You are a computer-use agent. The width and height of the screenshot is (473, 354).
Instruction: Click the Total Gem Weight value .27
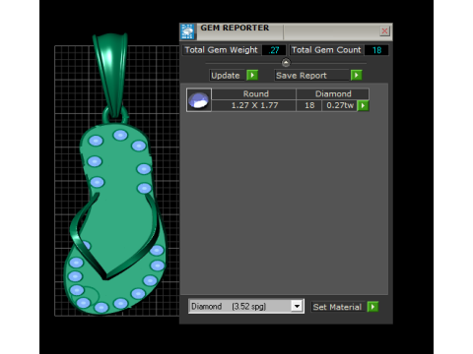pos(274,50)
